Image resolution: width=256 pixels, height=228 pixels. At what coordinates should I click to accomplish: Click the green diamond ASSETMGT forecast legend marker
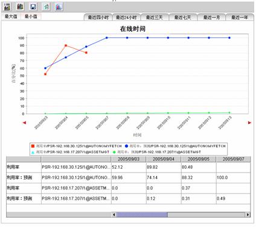coord(114,152)
